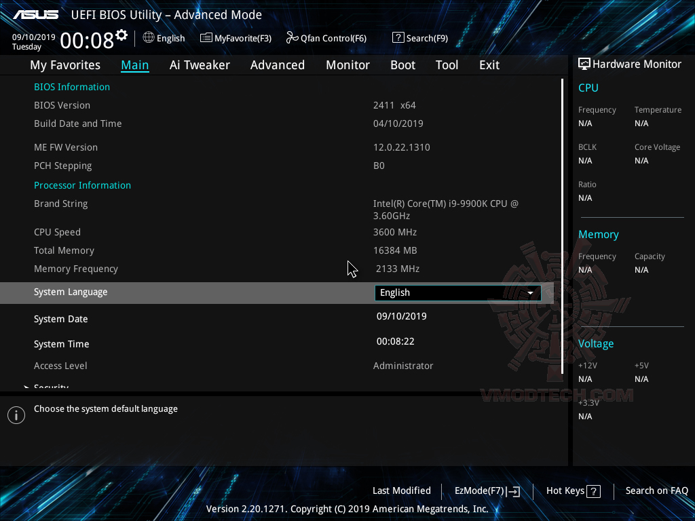The height and width of the screenshot is (521, 695).
Task: Open the MyFavorite panel
Action: [x=236, y=38]
